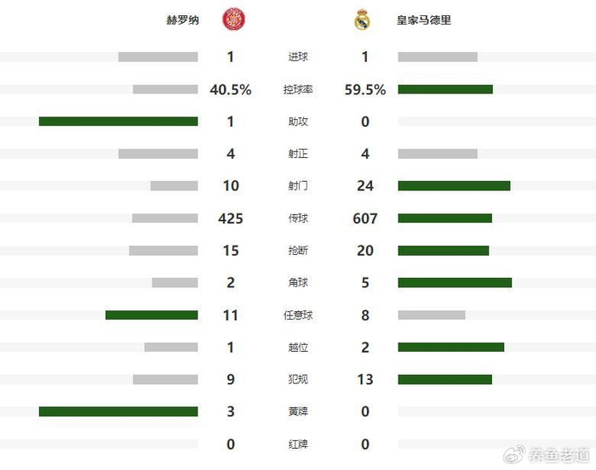Viewport: 596px width, 470px height.
Task: Click the 红牌 stat label
Action: (298, 444)
